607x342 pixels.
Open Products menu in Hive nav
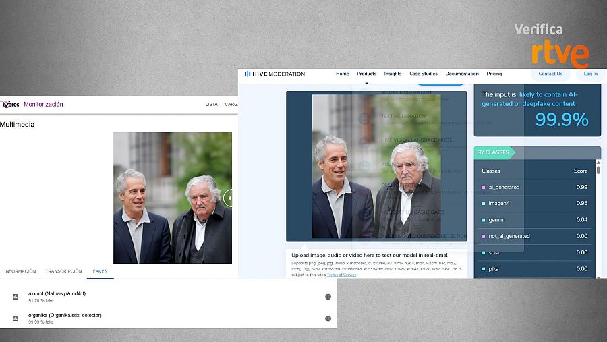pos(367,74)
